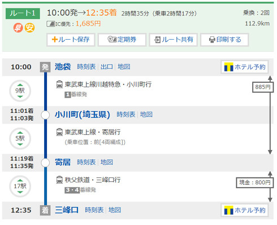Screen dimensions: 277x225
Task: Open 池袋 station link
Action: [x=63, y=67]
